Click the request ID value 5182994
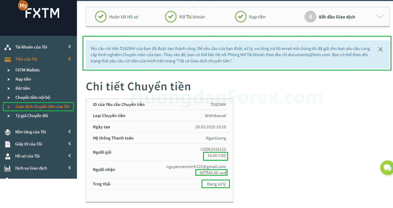 click(x=218, y=104)
